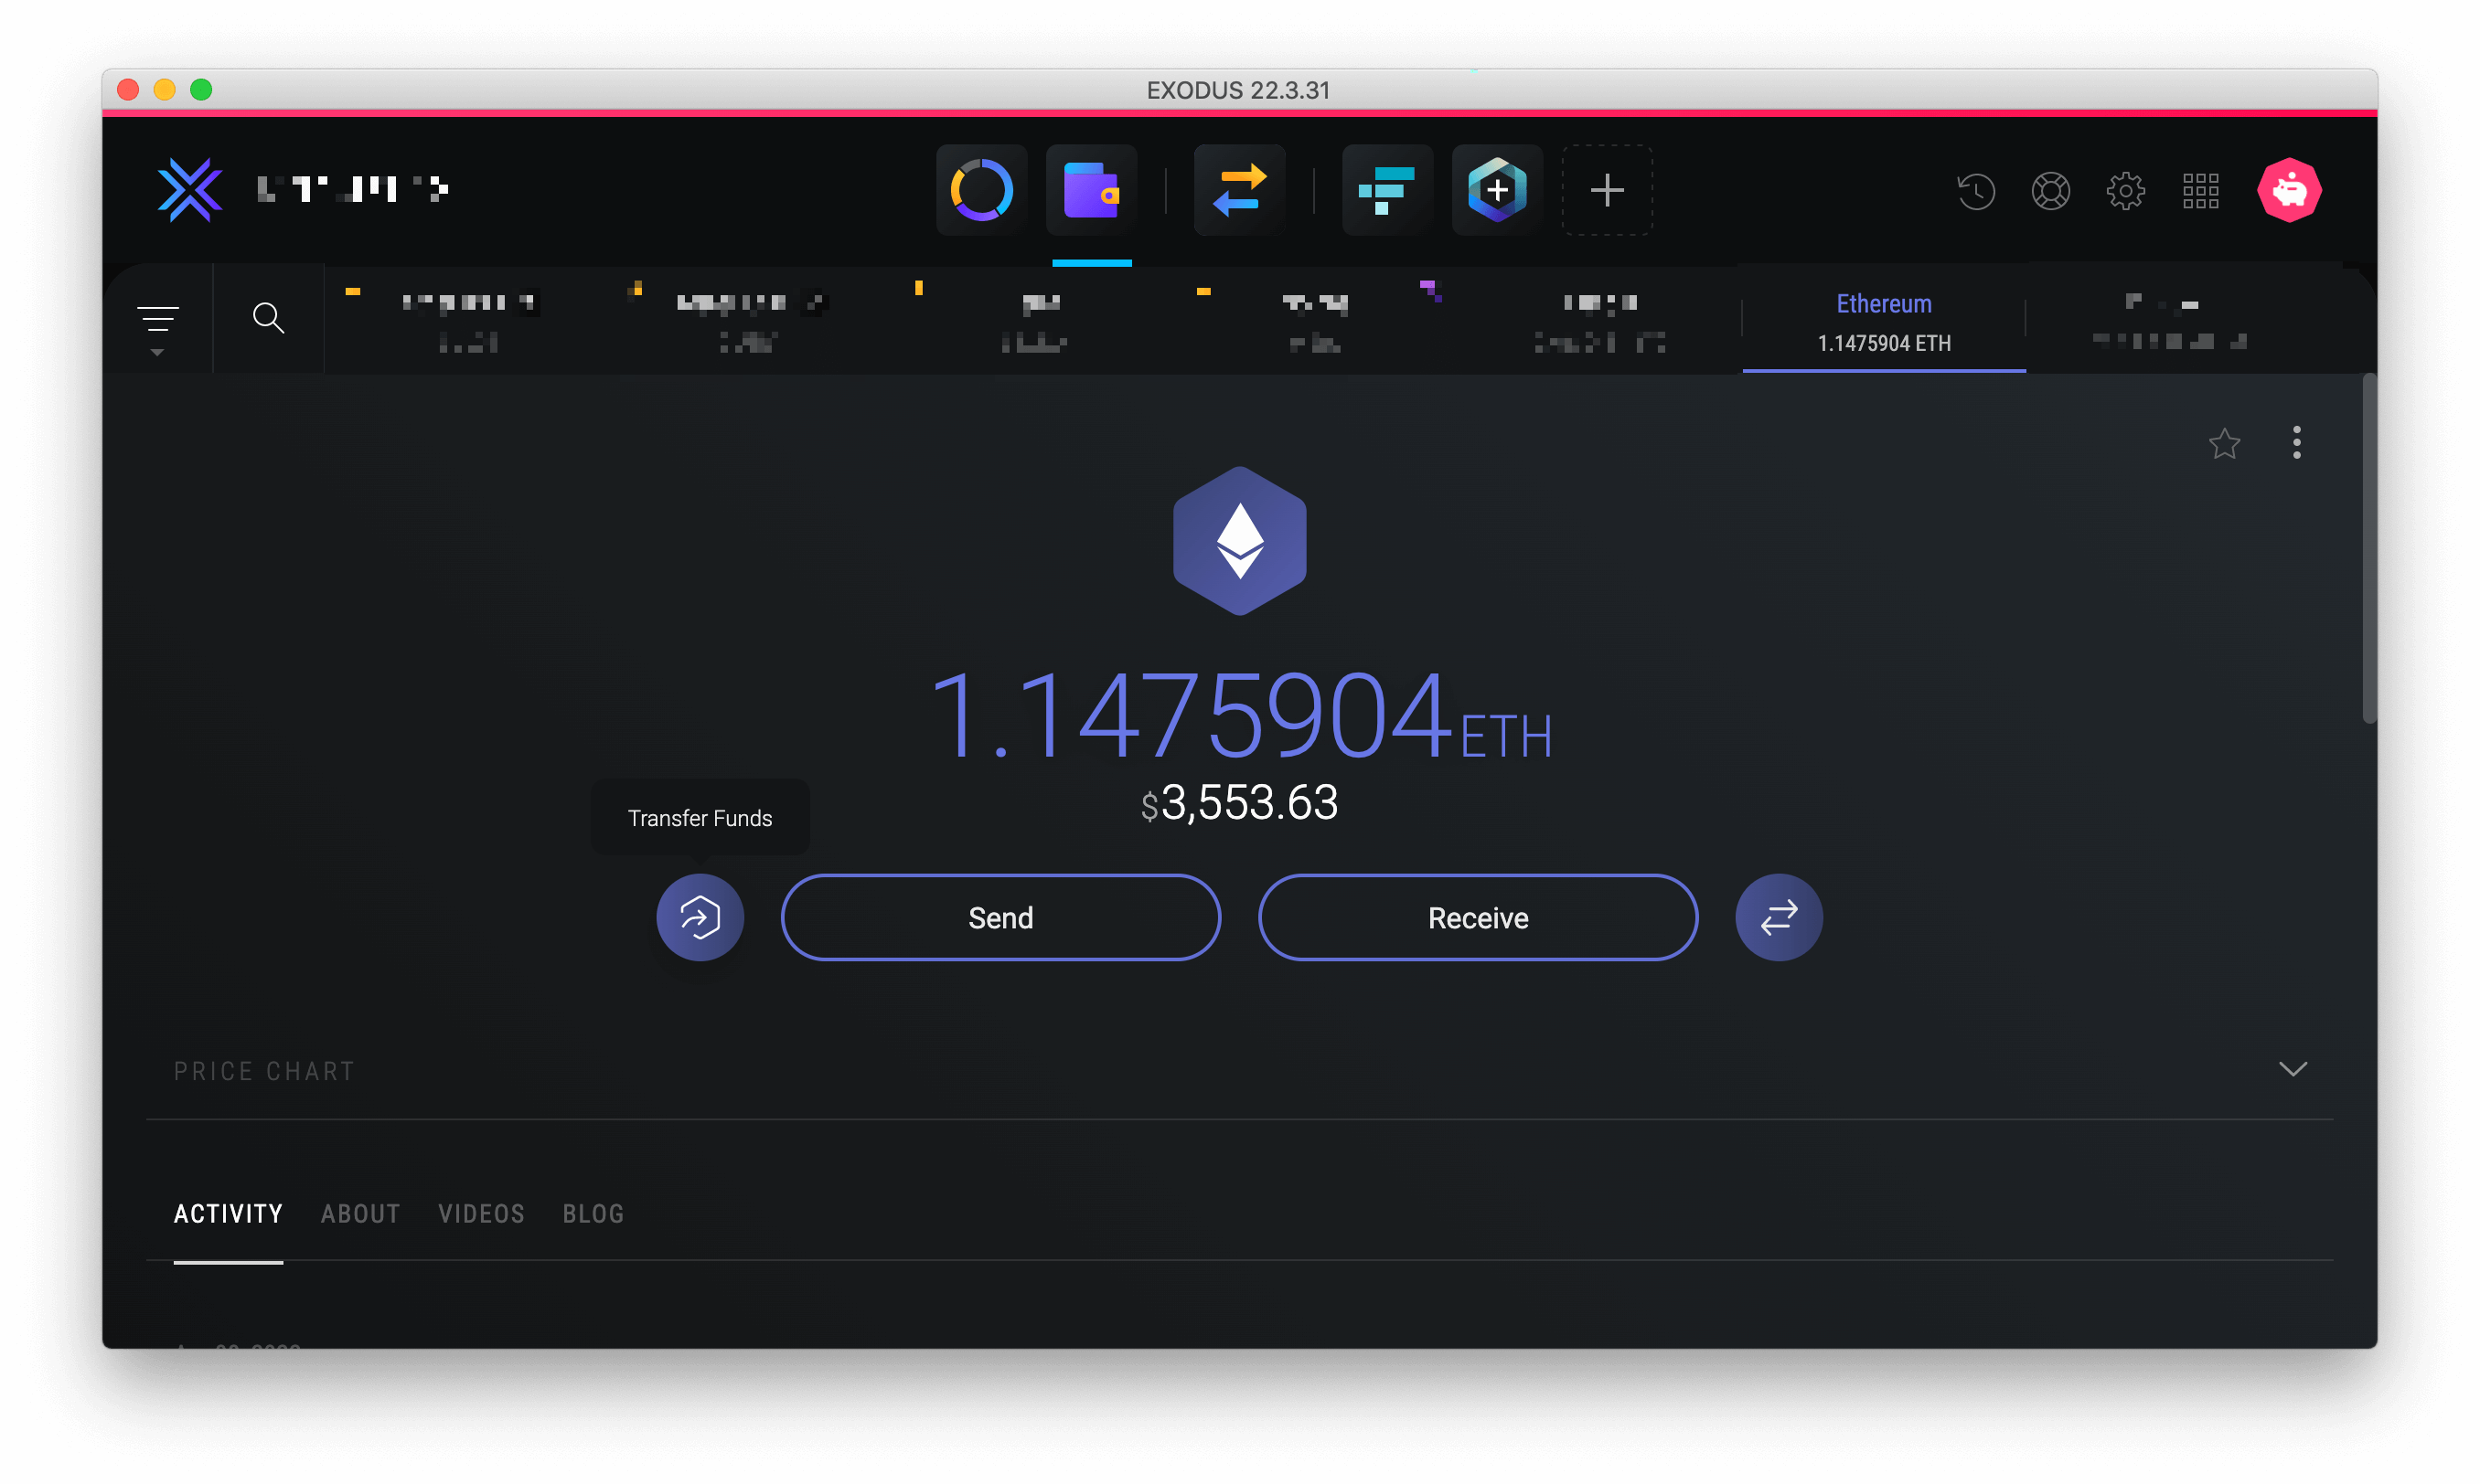The width and height of the screenshot is (2480, 1484).
Task: Switch to the ABOUT tab
Action: pyautogui.click(x=360, y=1213)
